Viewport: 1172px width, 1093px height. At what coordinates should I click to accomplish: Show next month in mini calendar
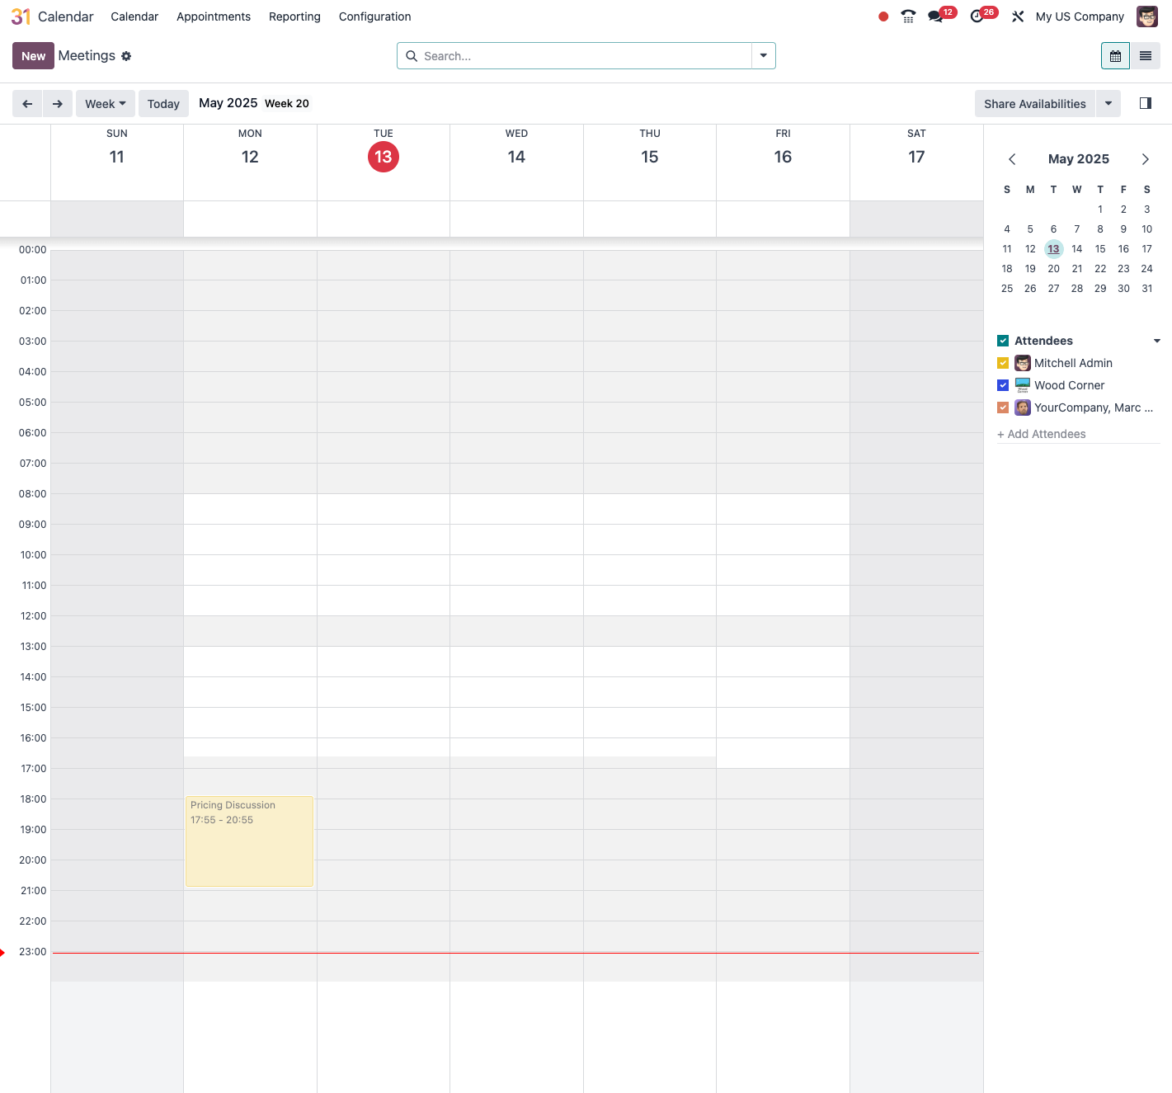(1146, 159)
